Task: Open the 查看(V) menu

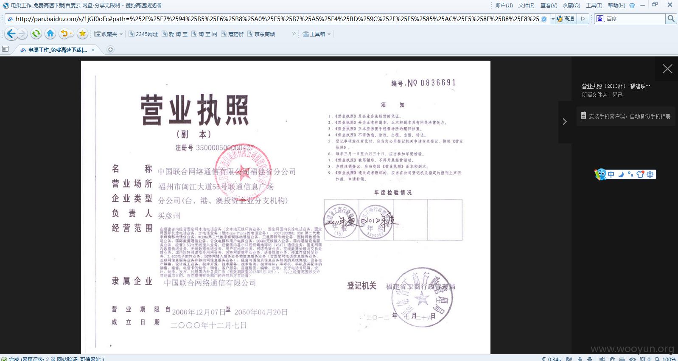Action: (x=549, y=6)
